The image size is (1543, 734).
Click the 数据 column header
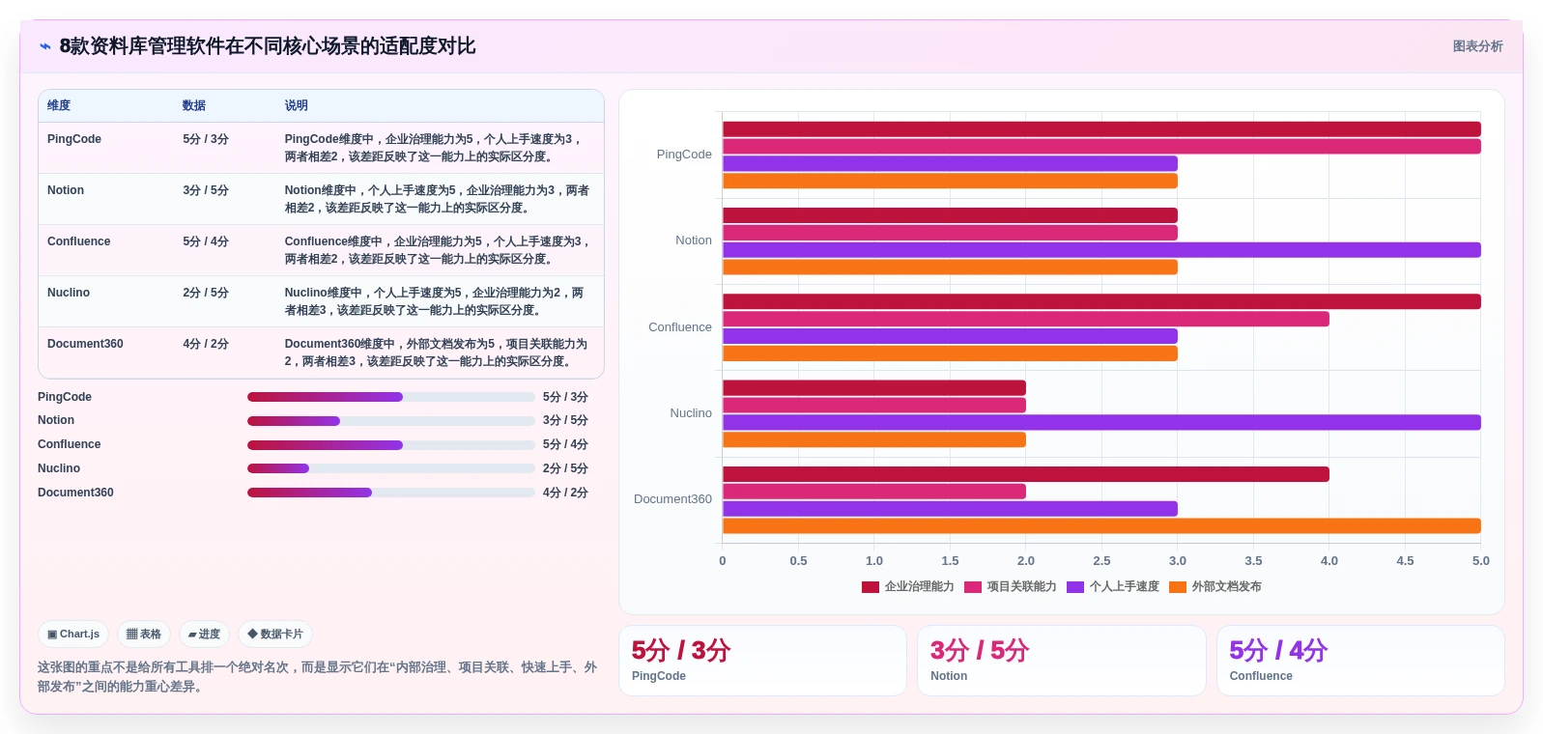tap(194, 106)
